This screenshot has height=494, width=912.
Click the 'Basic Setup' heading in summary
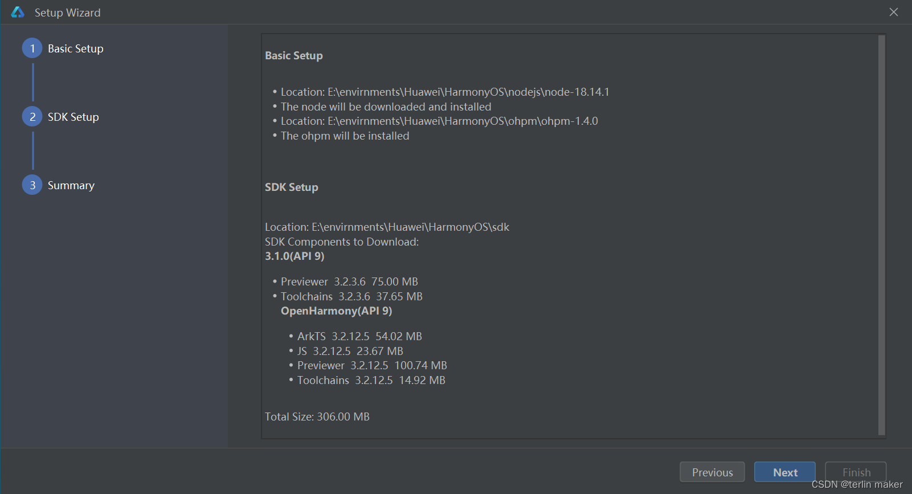click(x=294, y=55)
